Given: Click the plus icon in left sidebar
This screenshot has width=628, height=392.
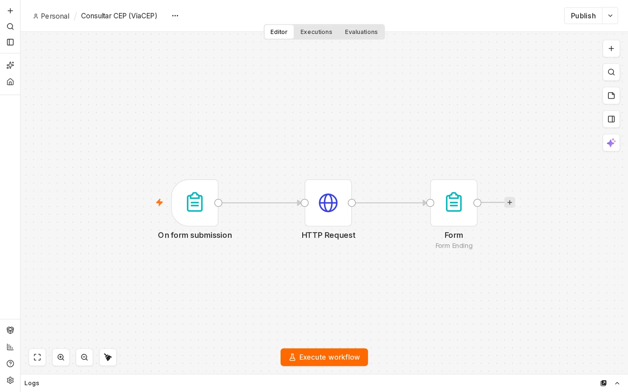Looking at the screenshot, I should point(10,11).
